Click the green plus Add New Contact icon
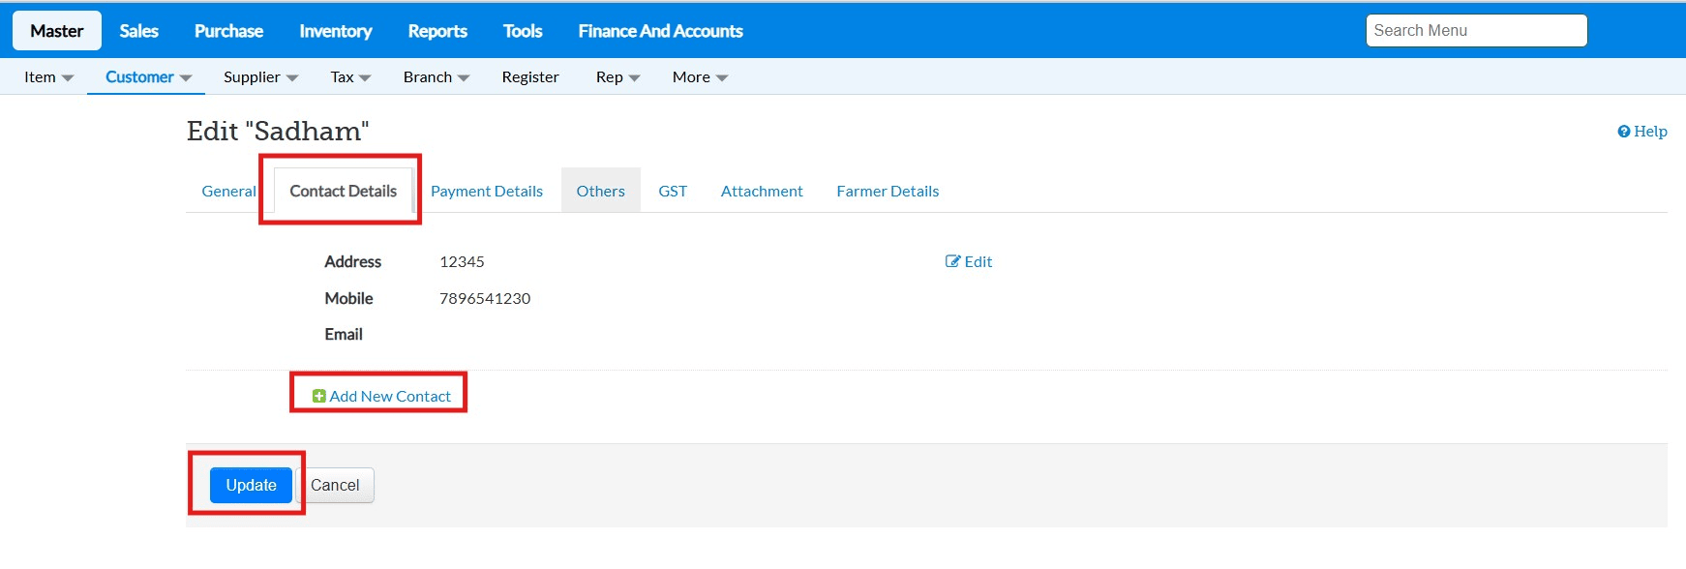This screenshot has width=1686, height=569. [x=318, y=396]
